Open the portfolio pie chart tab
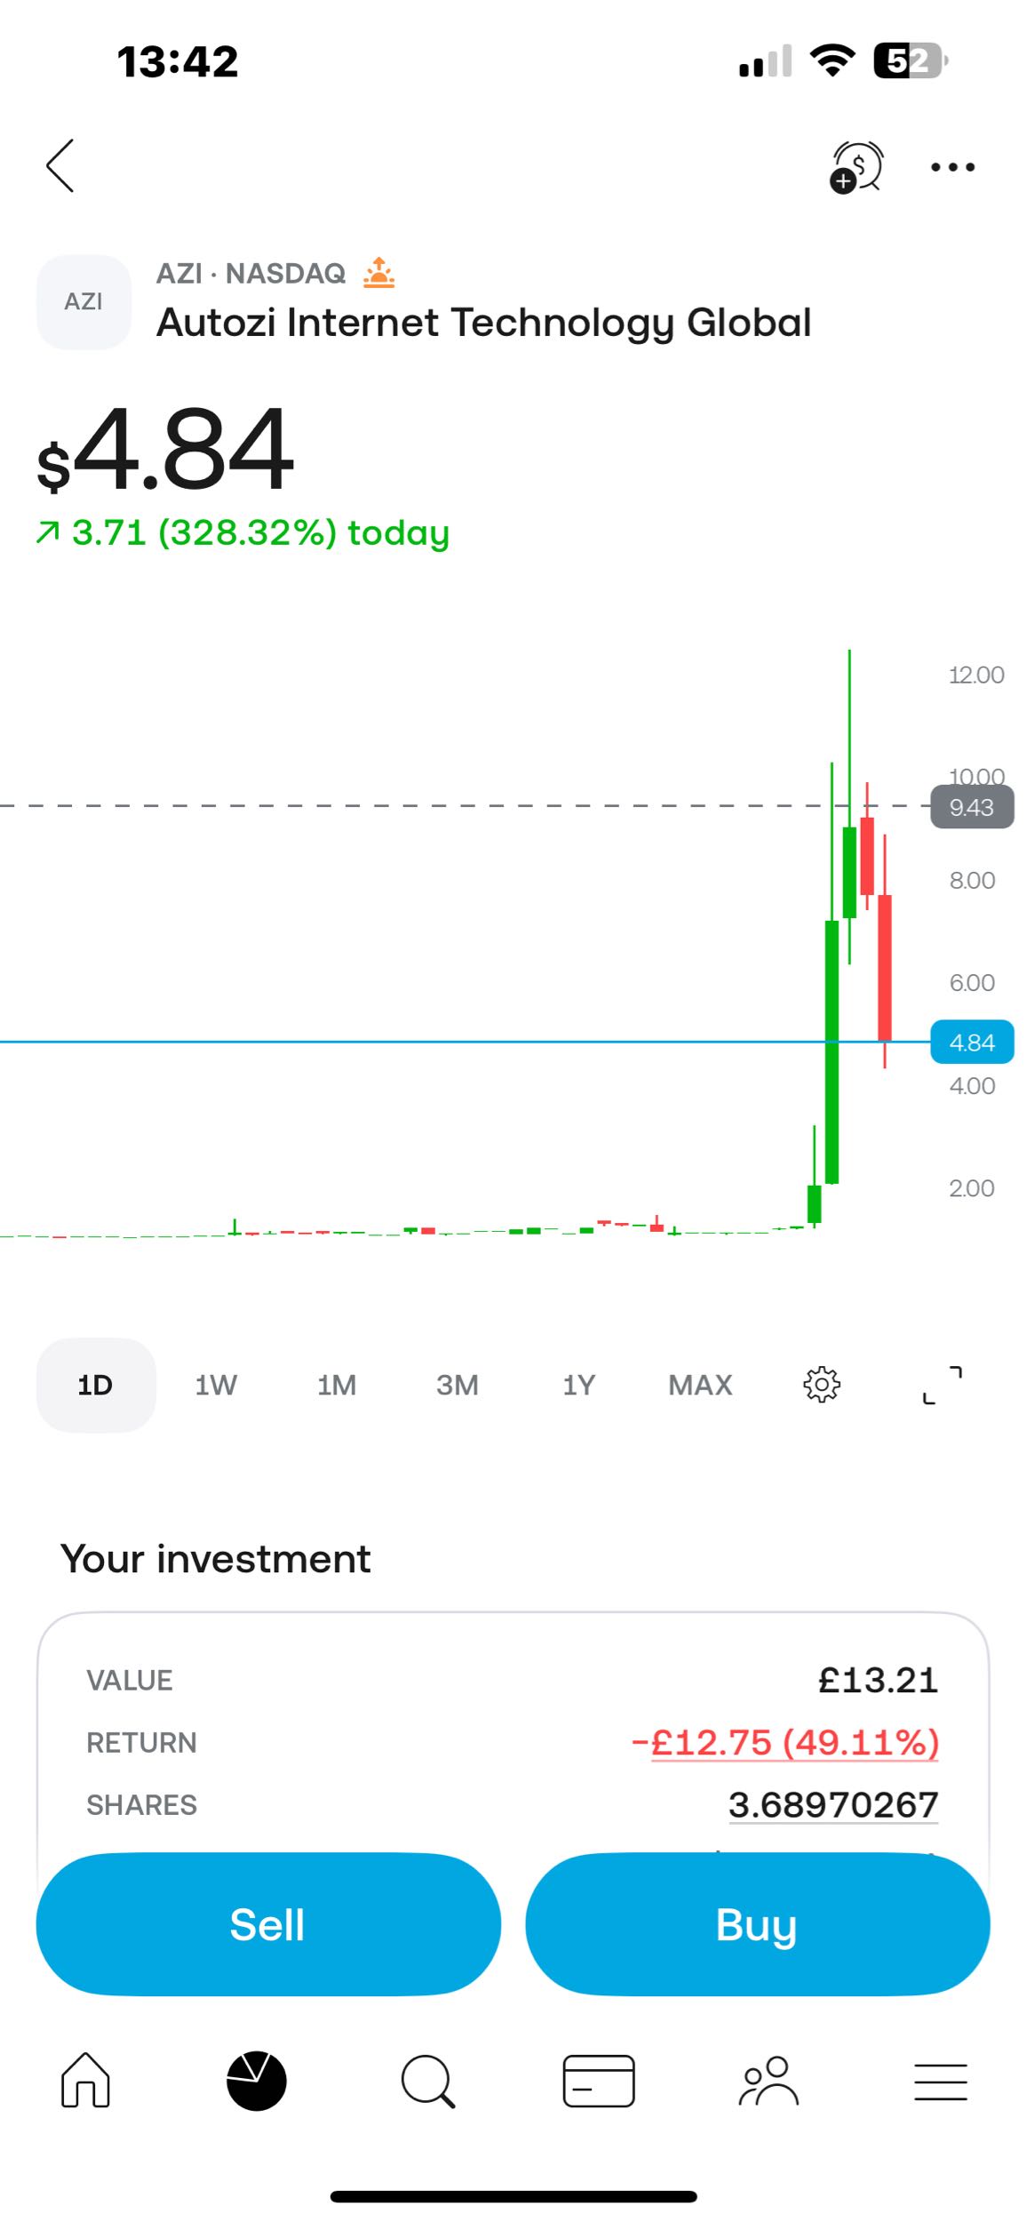The height and width of the screenshot is (2222, 1027). click(257, 2080)
